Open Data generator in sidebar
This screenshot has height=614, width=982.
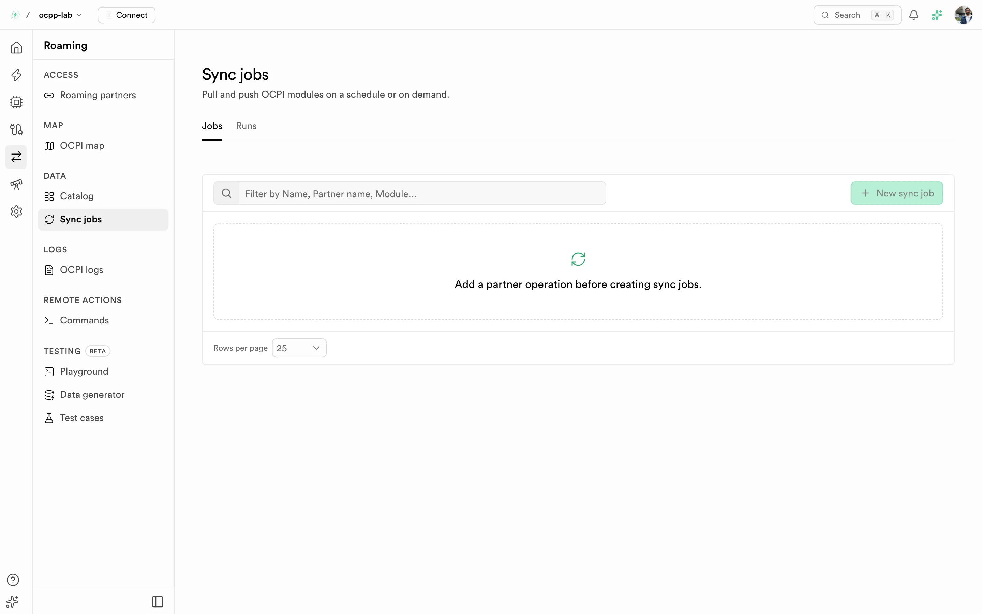103,395
